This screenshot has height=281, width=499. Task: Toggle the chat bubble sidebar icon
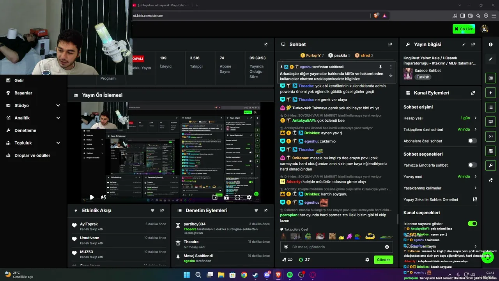point(490,122)
